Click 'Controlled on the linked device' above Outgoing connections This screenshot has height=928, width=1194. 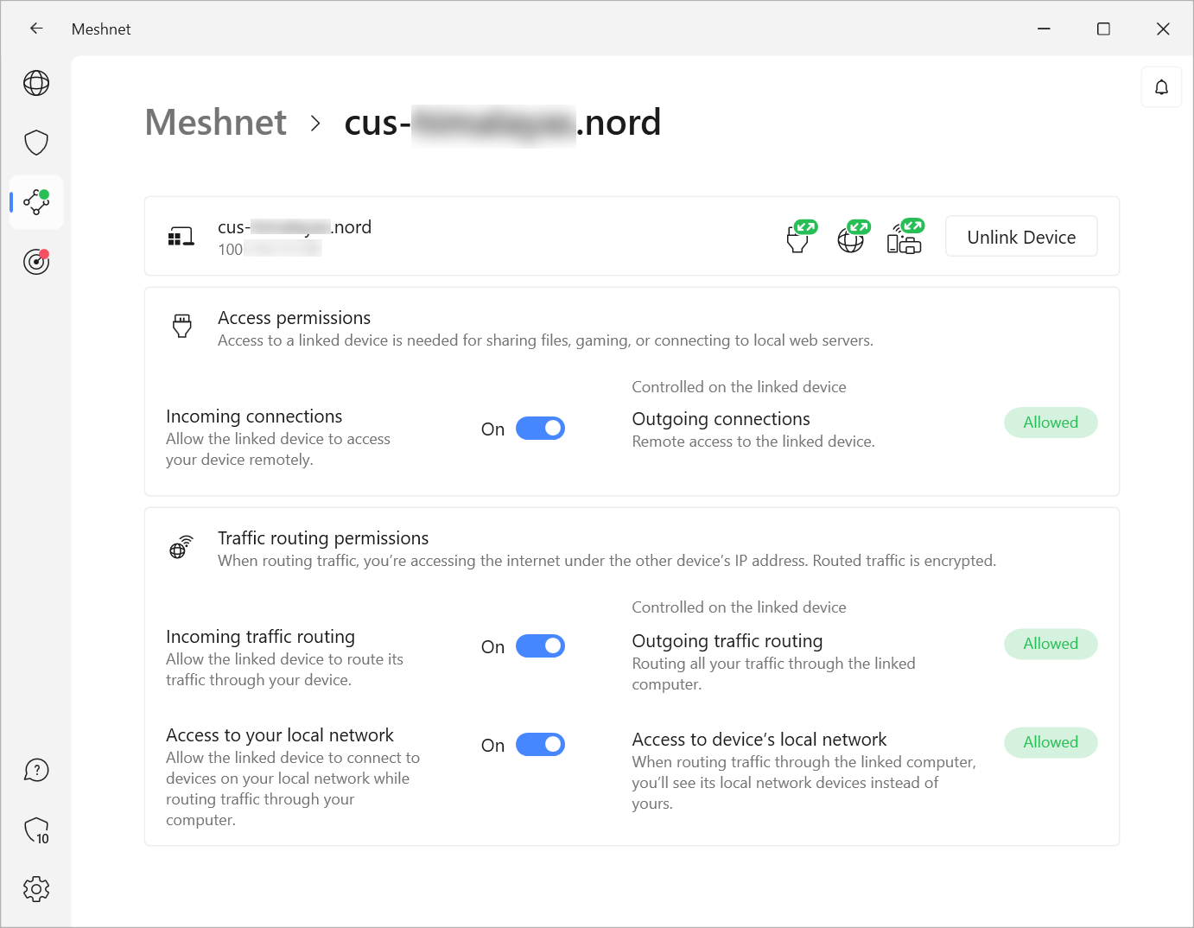[x=739, y=387]
